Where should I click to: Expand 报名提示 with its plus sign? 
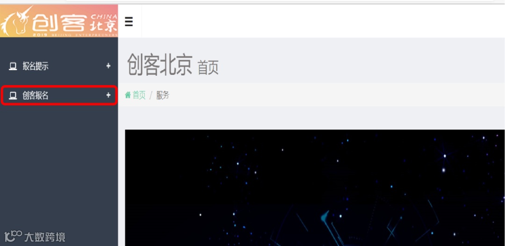click(x=108, y=66)
